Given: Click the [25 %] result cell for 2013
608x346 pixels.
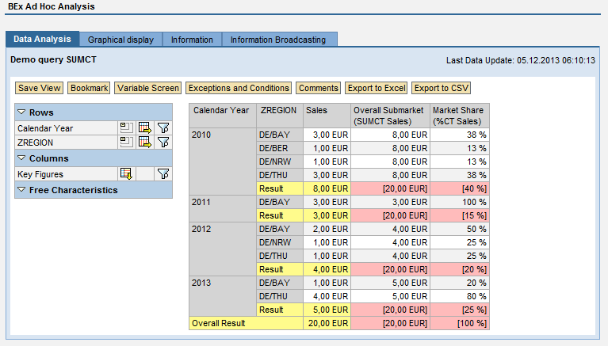Looking at the screenshot, I should click(460, 310).
